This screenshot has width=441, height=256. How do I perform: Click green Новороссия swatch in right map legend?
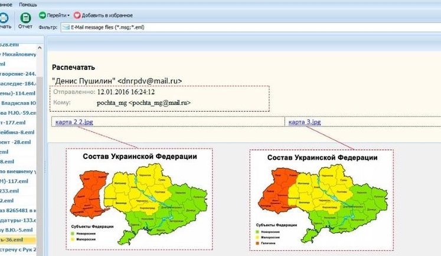click(x=257, y=232)
